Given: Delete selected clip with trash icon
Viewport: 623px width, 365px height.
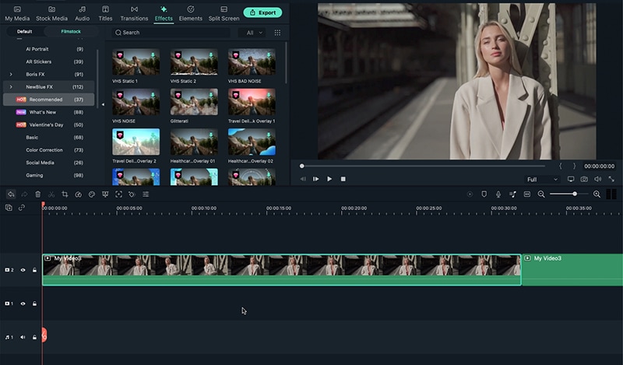Looking at the screenshot, I should [x=37, y=195].
